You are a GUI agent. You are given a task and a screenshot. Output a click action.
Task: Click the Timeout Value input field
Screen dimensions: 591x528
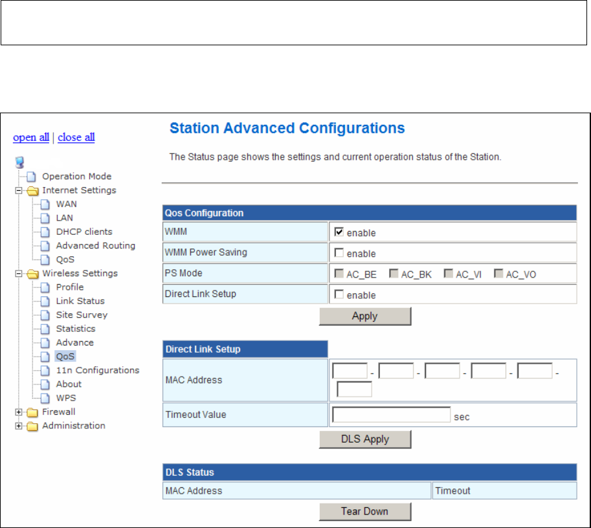click(x=391, y=415)
